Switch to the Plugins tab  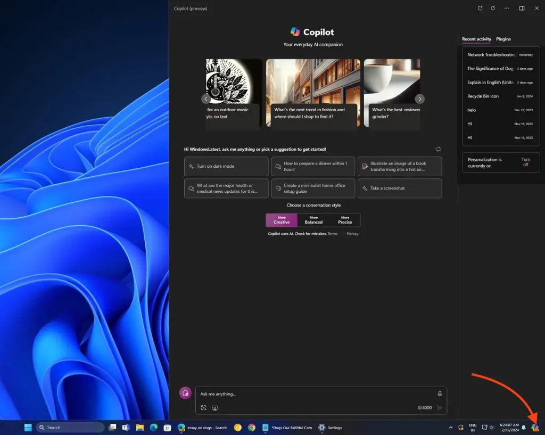(x=503, y=39)
